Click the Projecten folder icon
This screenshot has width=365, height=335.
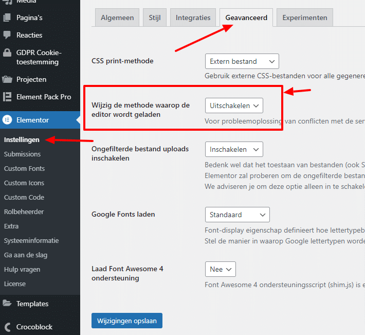tap(7, 79)
